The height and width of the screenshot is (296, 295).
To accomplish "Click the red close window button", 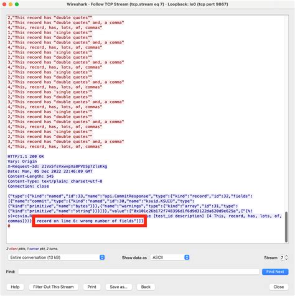I will pos(4,4).
